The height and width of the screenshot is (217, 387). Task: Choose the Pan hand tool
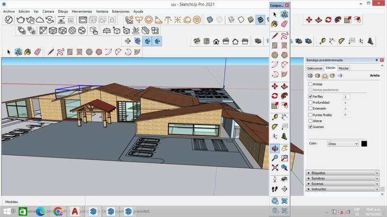tap(284, 148)
